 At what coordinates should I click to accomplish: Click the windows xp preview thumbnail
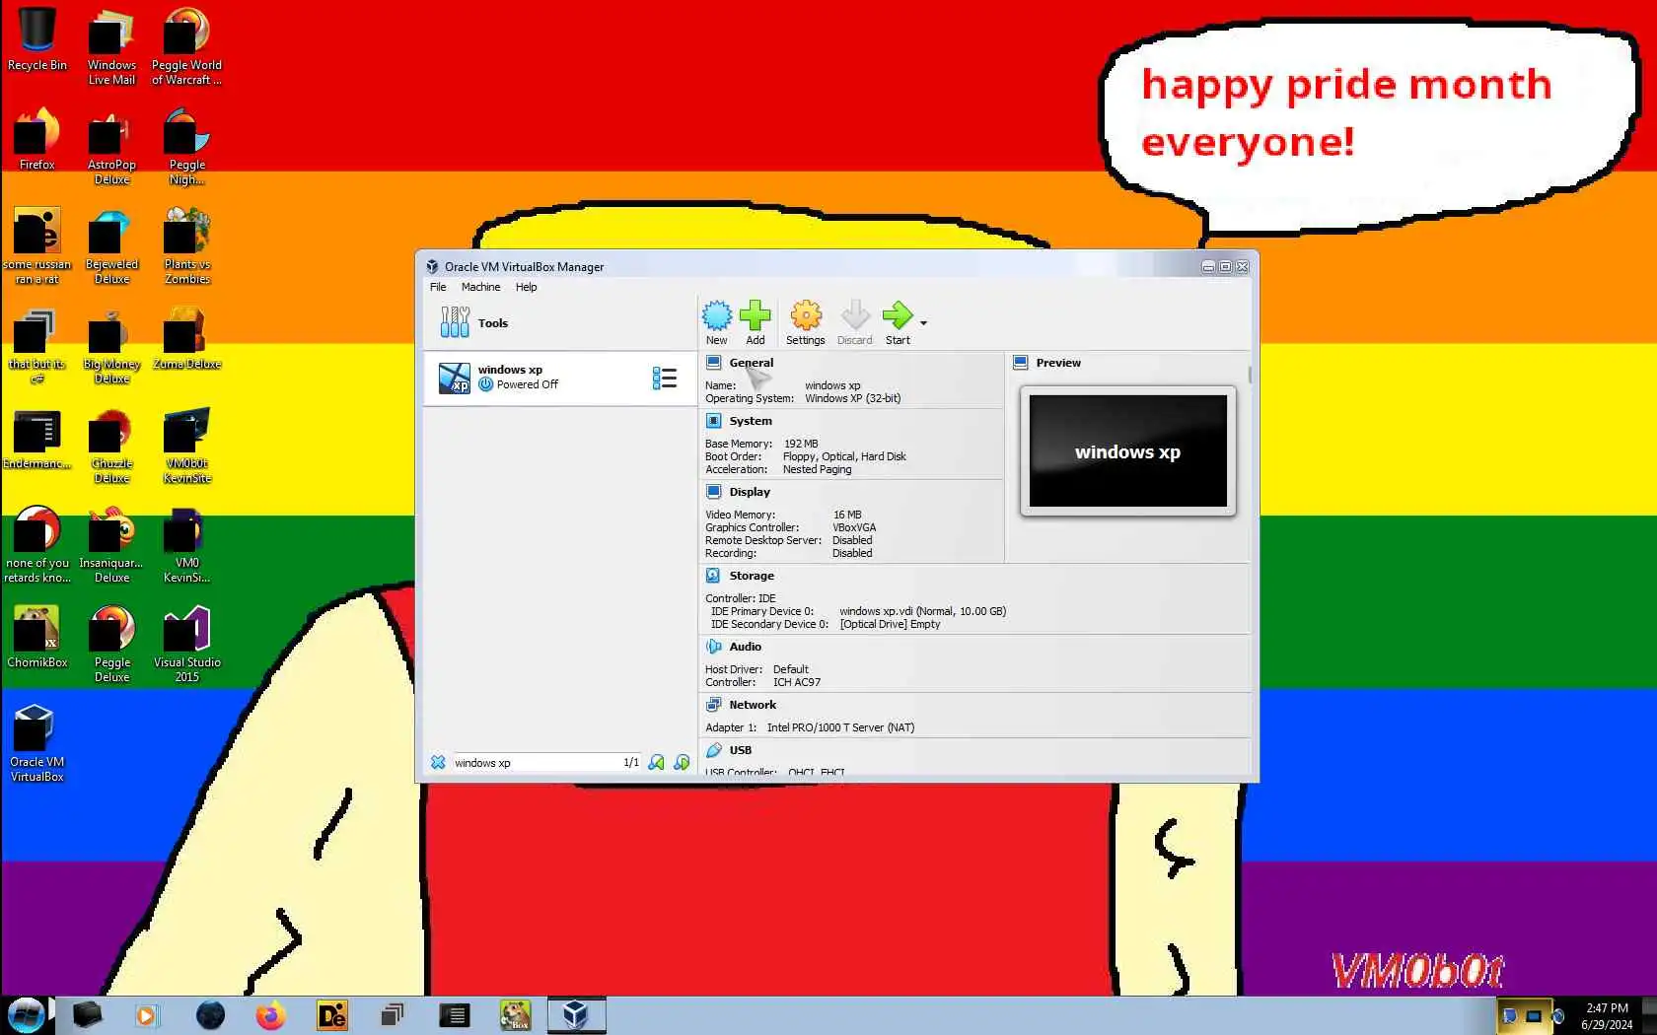pyautogui.click(x=1128, y=451)
